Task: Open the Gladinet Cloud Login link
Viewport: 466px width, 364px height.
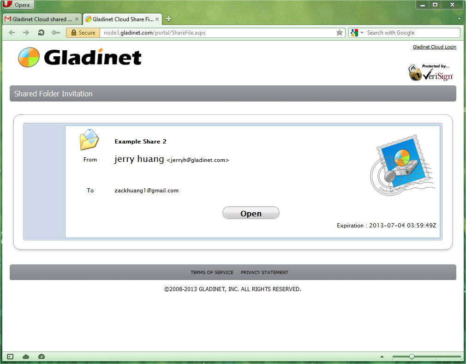Action: click(x=434, y=47)
